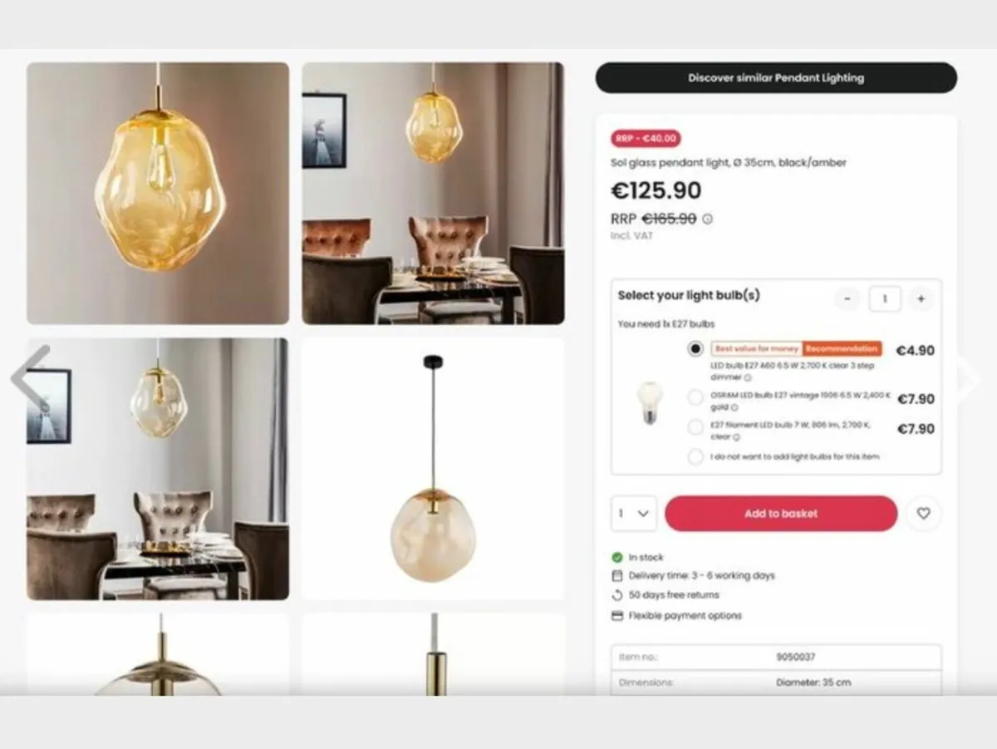The image size is (997, 749).
Task: Click the Add to basket button
Action: 781,514
